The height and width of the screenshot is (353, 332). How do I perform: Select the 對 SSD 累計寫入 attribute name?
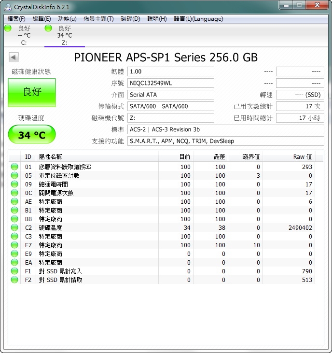(60, 271)
